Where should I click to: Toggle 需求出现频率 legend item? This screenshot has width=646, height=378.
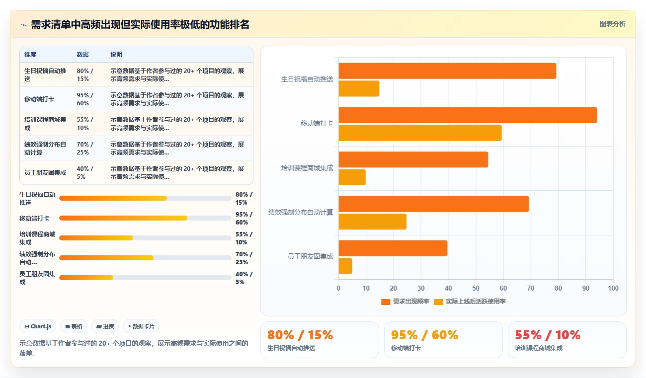[x=405, y=302]
